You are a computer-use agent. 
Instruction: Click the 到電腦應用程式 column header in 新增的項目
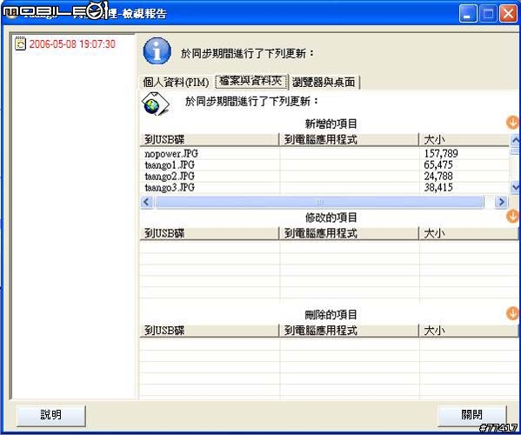(349, 139)
